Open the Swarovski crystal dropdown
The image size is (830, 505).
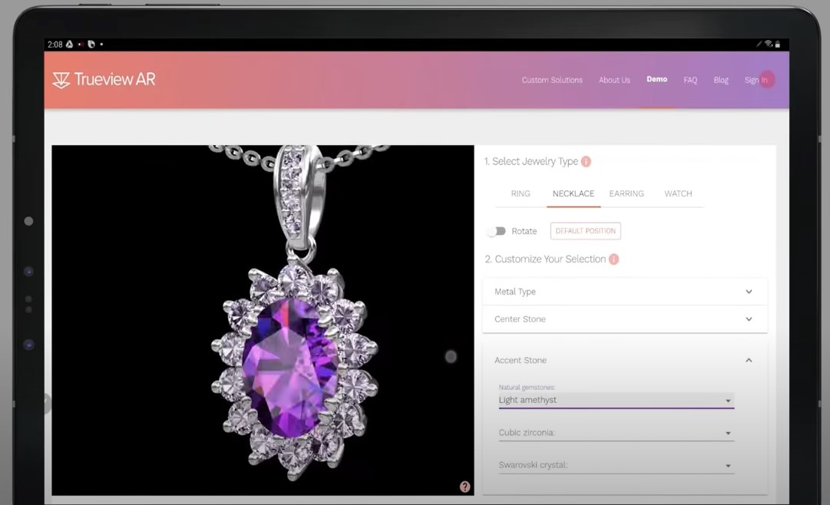click(x=616, y=465)
